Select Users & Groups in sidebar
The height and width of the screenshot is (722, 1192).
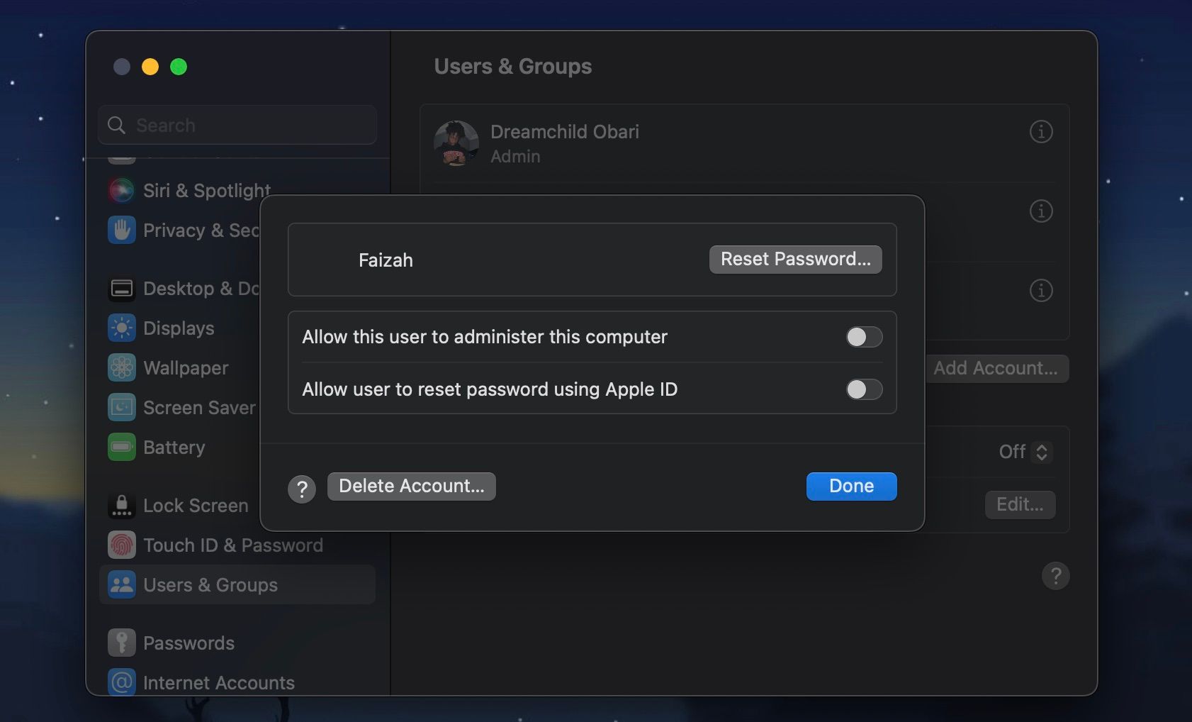210,584
